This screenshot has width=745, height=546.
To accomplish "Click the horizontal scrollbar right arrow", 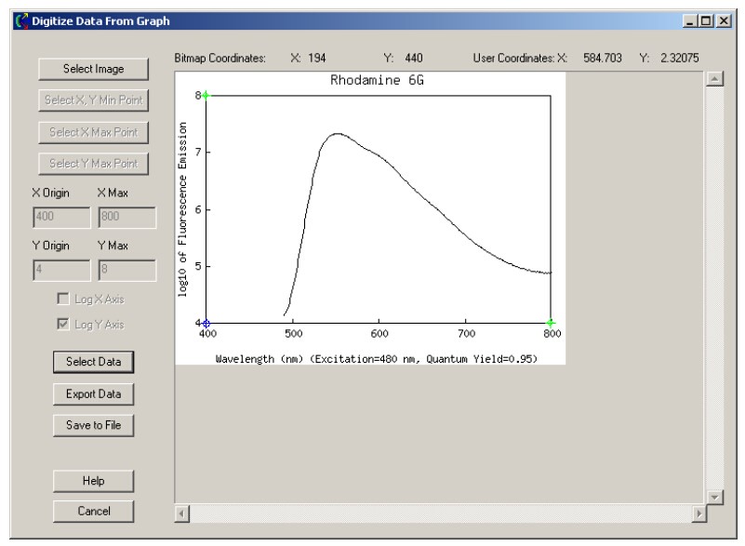I will [698, 513].
